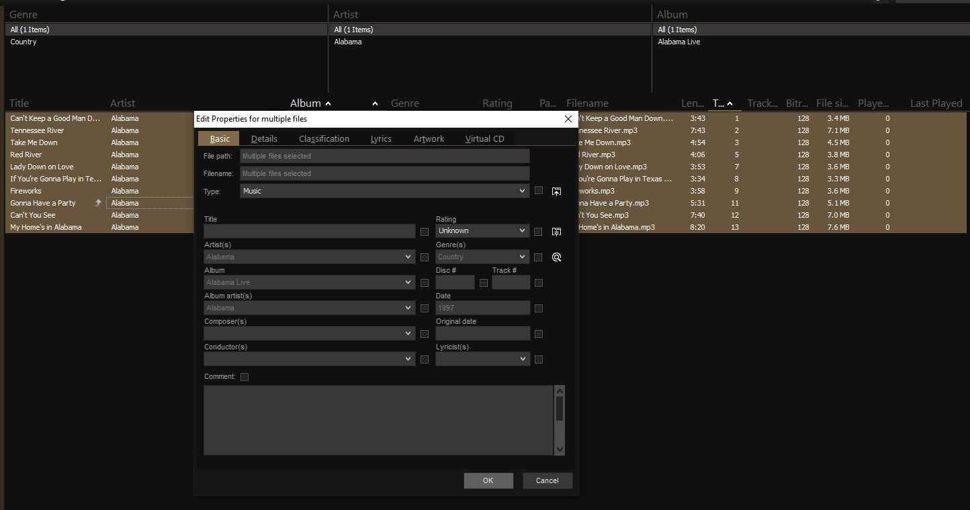
Task: Click the magnifier lookup icon beside Genre(s)
Action: click(556, 257)
